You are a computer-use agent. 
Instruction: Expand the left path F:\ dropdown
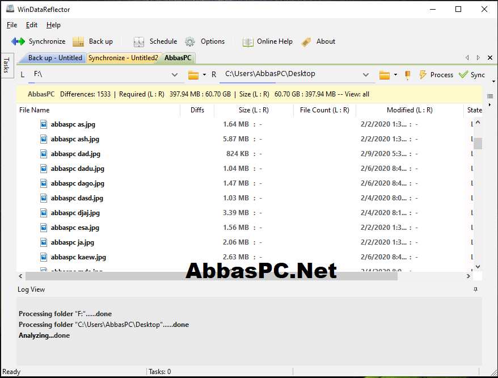pos(174,75)
